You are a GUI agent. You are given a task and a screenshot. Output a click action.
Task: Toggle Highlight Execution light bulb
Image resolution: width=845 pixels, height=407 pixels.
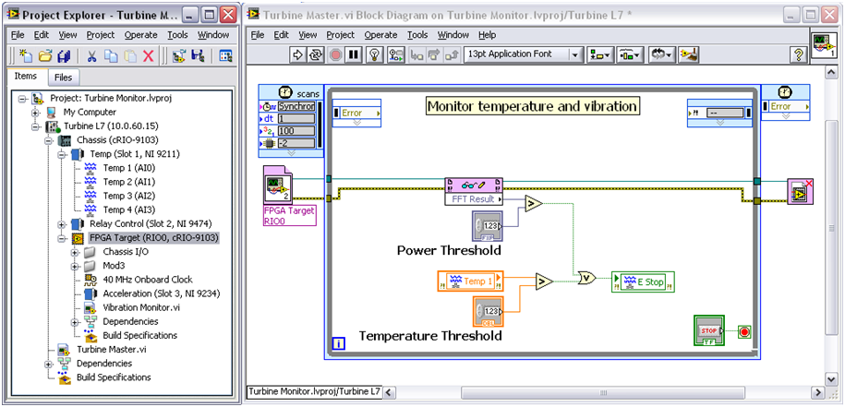376,54
